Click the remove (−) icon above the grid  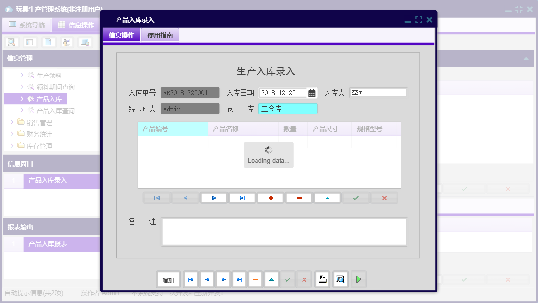click(299, 198)
